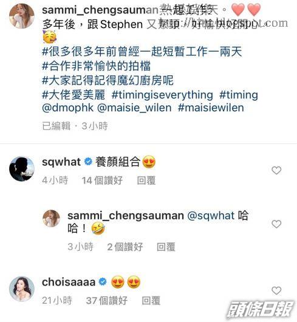Image resolution: width=297 pixels, height=322 pixels.
Task: View the 14 個讚好 likes list
Action: [x=102, y=180]
